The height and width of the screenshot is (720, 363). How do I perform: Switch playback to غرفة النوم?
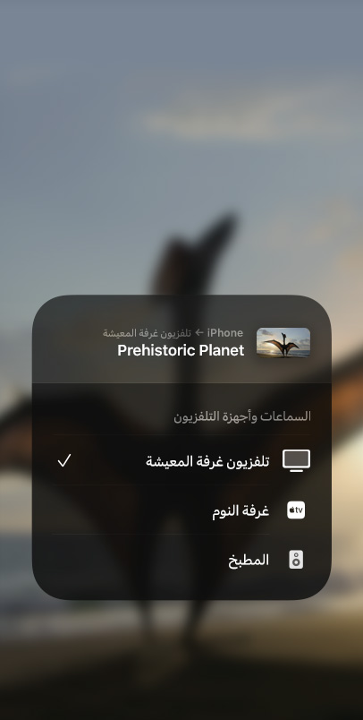[x=181, y=510]
